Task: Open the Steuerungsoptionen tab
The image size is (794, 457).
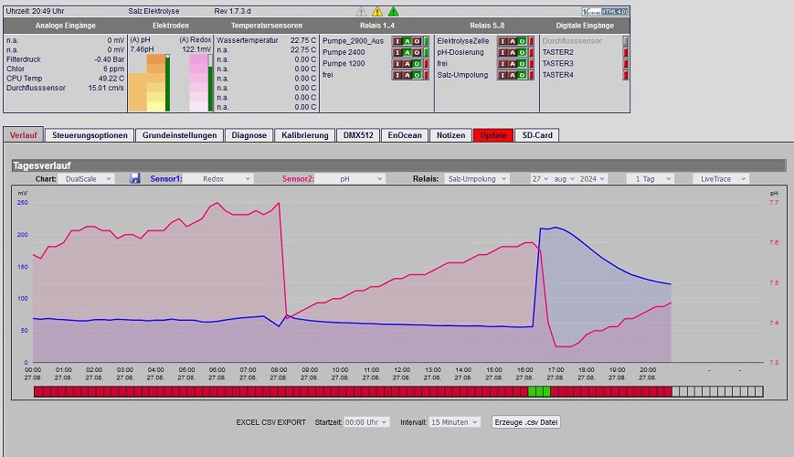Action: click(90, 135)
